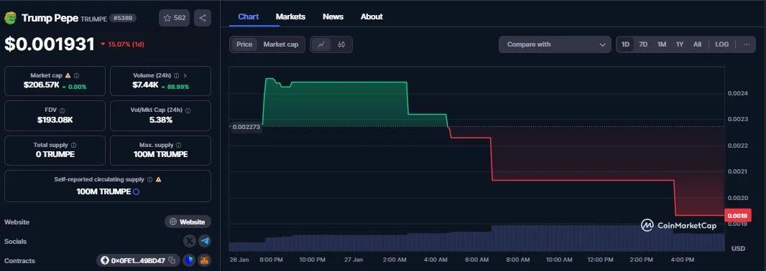Open the chart more options ellipsis menu
Viewport: 766px width, 271px height.
click(747, 44)
